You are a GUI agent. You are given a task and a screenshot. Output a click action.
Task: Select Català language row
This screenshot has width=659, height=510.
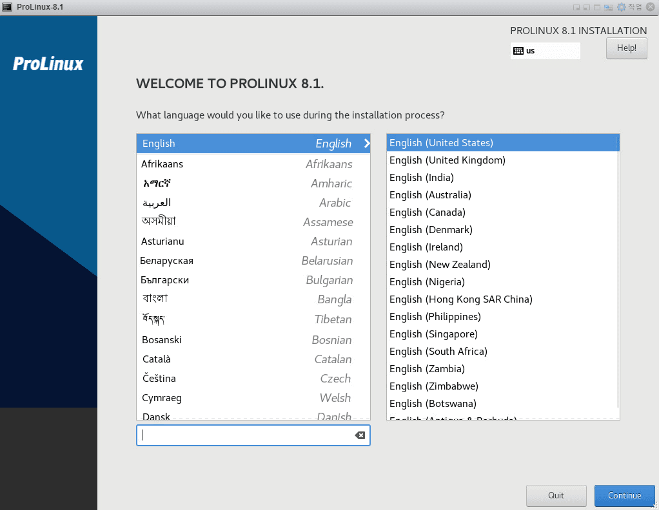tap(253, 359)
